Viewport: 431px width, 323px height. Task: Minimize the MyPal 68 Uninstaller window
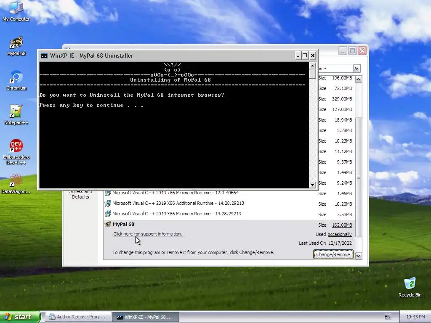coord(298,56)
